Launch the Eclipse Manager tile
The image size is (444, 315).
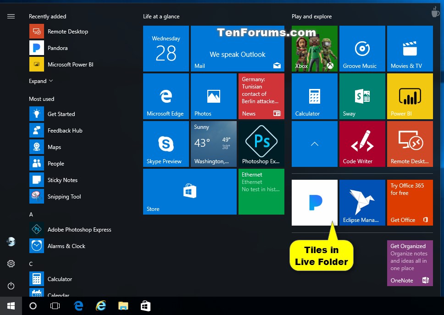(362, 203)
